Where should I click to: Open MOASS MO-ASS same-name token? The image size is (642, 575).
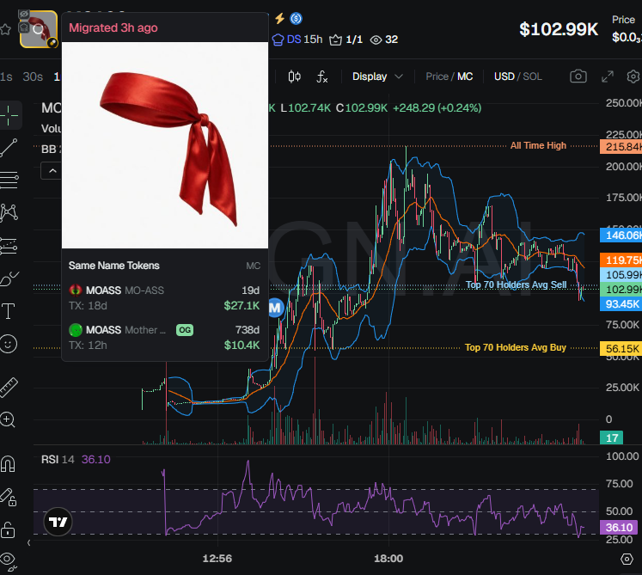point(164,297)
